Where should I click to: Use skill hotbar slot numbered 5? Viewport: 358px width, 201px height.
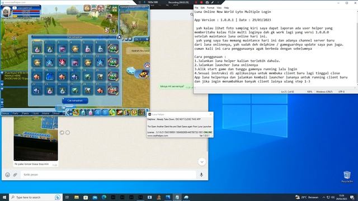point(105,112)
